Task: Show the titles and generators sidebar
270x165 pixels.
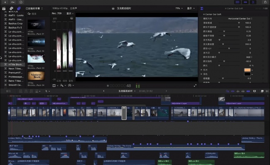Action: (19, 8)
